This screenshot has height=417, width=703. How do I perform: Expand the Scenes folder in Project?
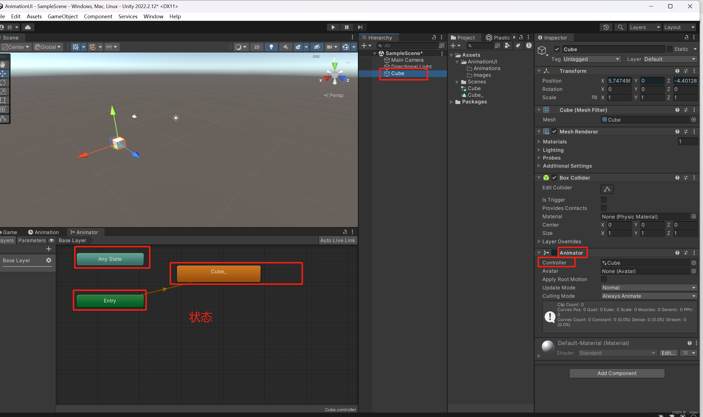click(457, 82)
